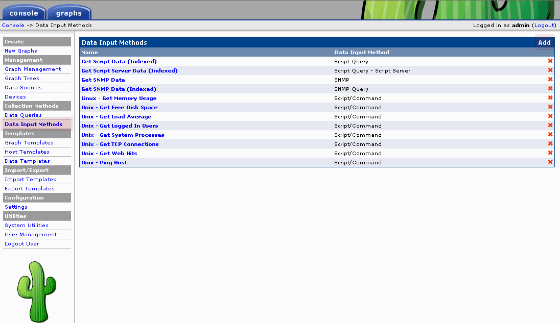The width and height of the screenshot is (560, 323).
Task: Open the Unix - Get Logged In Users method
Action: pos(120,126)
